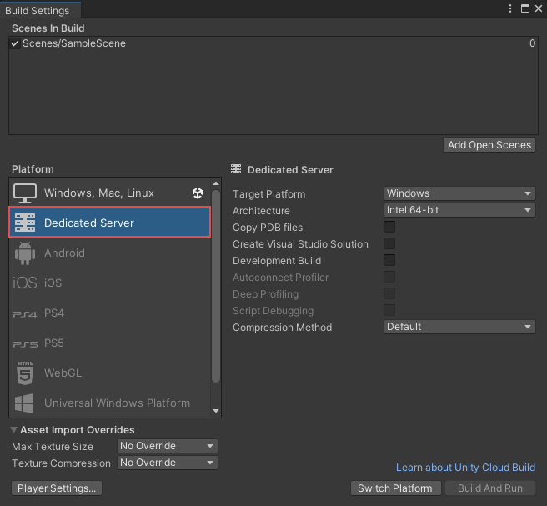Click the WebGL HTML5 icon
The image size is (547, 506).
[x=25, y=373]
